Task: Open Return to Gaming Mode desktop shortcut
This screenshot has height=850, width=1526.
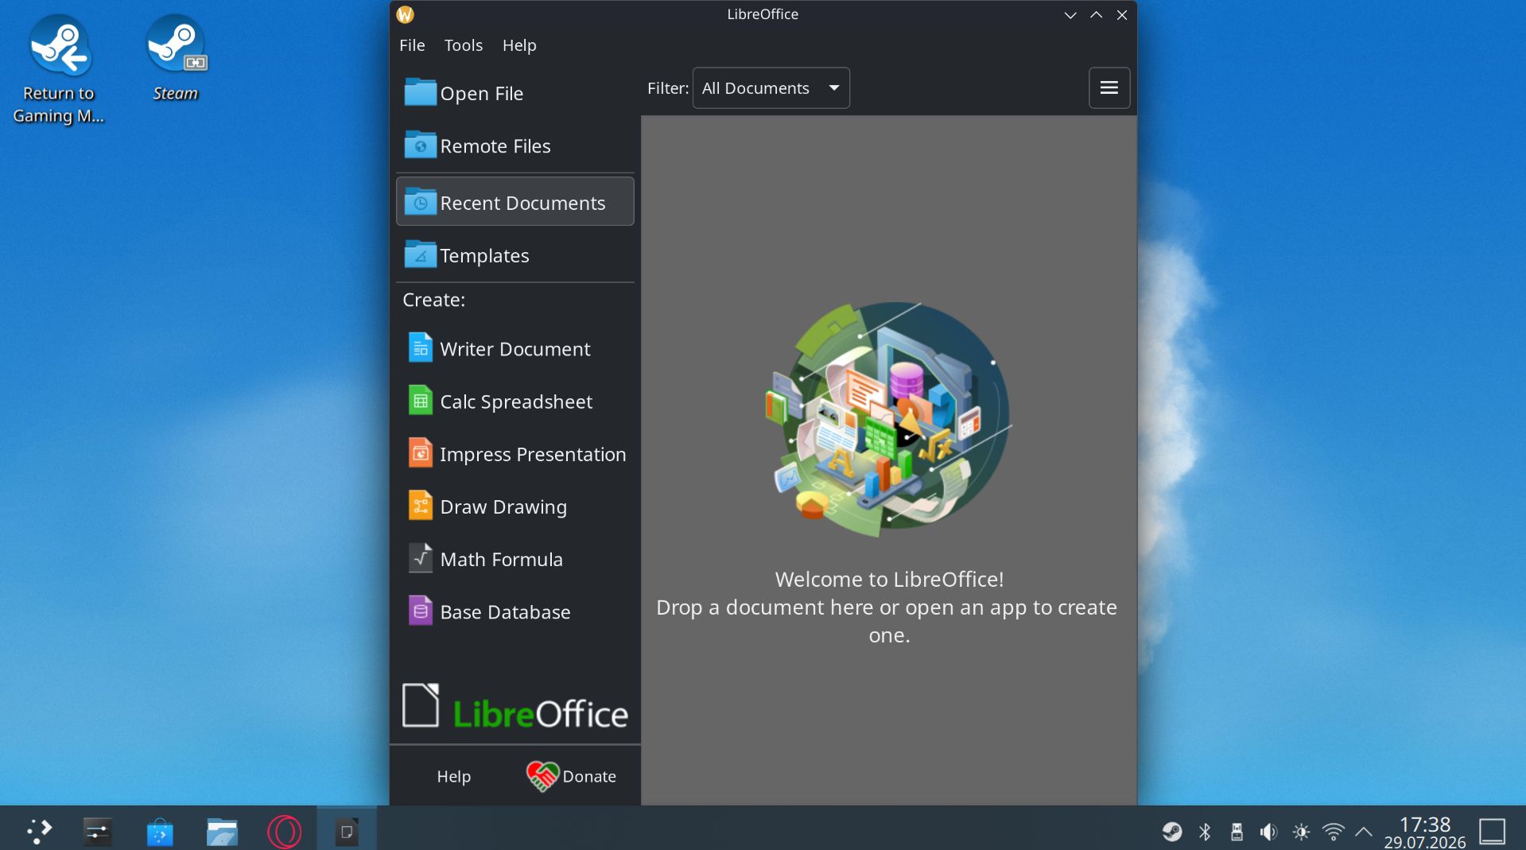Action: [x=59, y=70]
